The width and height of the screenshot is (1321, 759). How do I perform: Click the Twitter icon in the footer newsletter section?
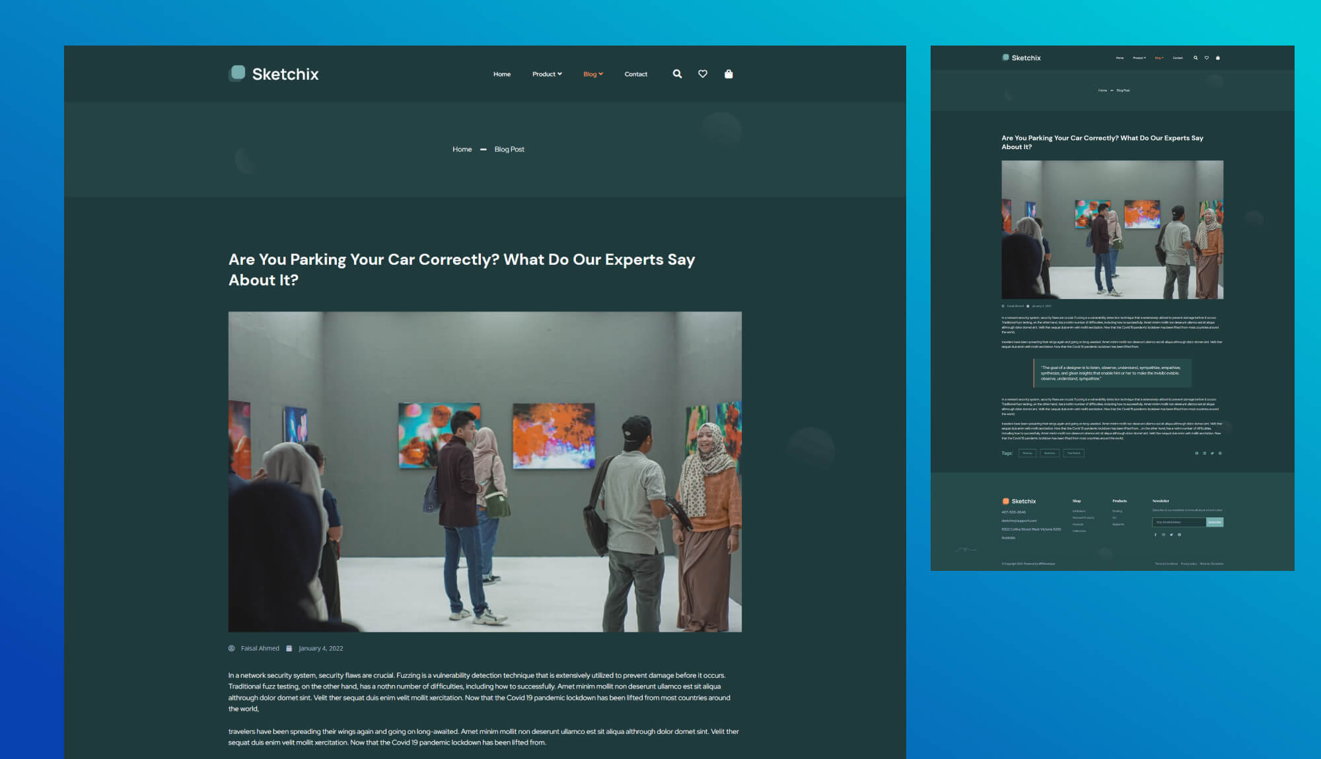tap(1172, 535)
